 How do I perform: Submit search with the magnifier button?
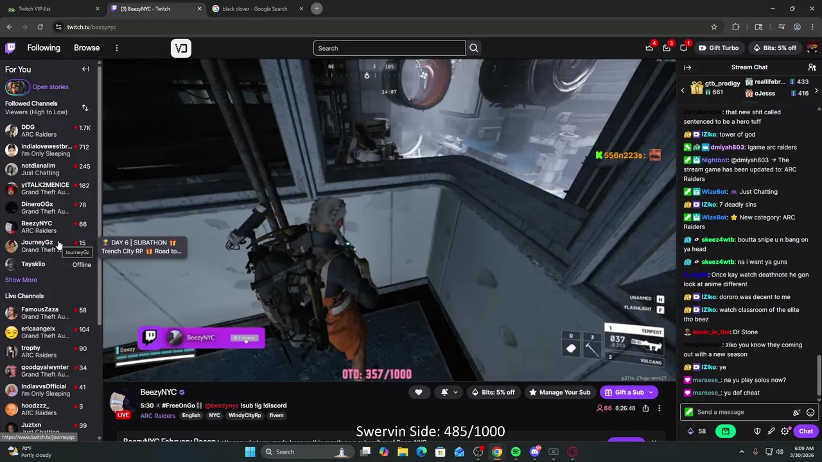click(474, 48)
